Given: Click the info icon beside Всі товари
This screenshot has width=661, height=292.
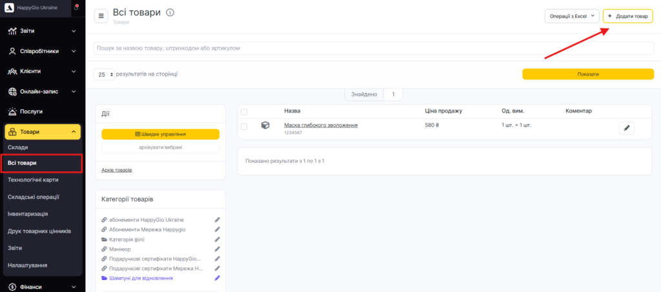Looking at the screenshot, I should click(x=170, y=13).
